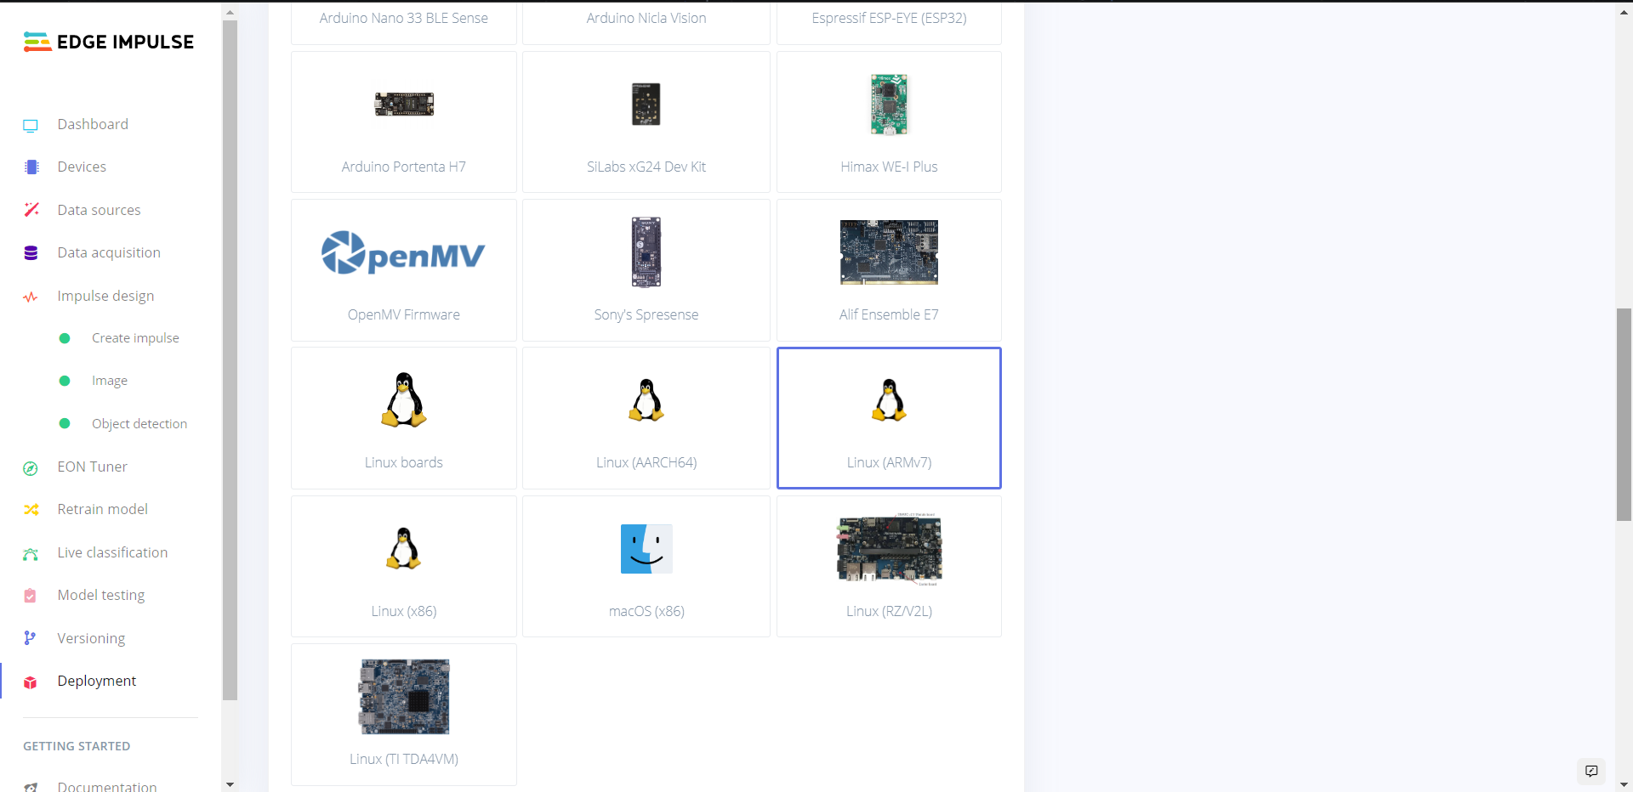This screenshot has height=792, width=1633.
Task: Select the Data sources icon
Action: click(31, 209)
